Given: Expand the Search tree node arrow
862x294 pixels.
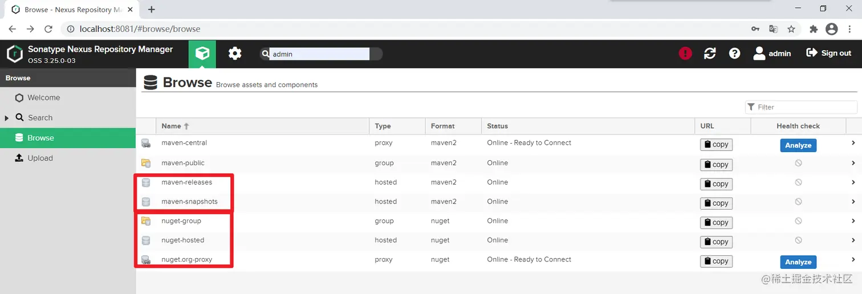Looking at the screenshot, I should [x=7, y=118].
